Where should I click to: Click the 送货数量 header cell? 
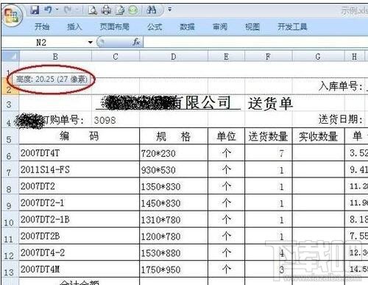(x=269, y=136)
